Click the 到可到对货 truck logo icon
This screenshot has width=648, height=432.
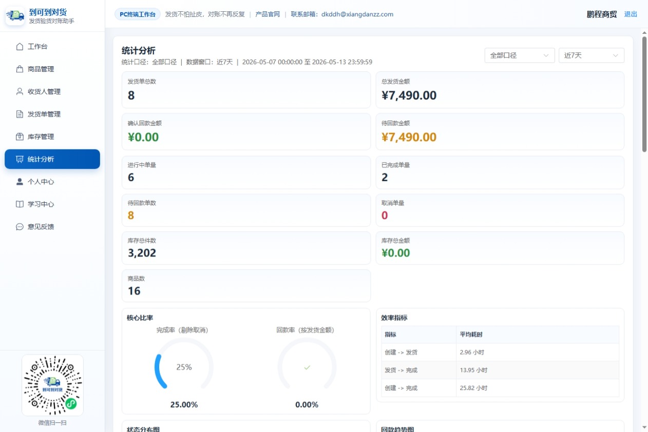(x=15, y=16)
